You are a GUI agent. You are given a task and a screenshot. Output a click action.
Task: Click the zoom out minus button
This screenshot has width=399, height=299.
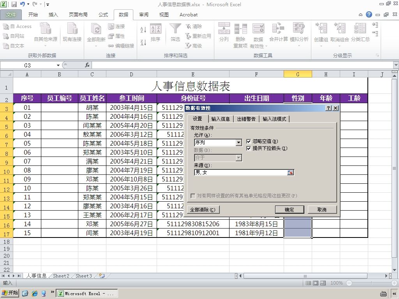(349, 283)
